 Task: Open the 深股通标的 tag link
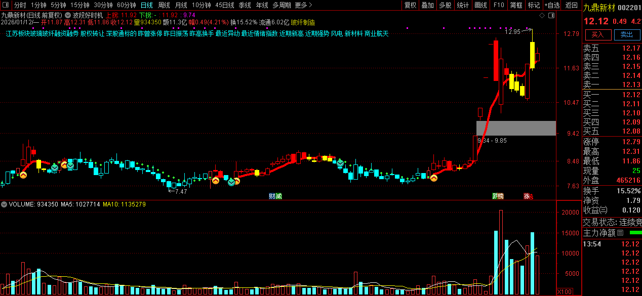pyautogui.click(x=122, y=33)
